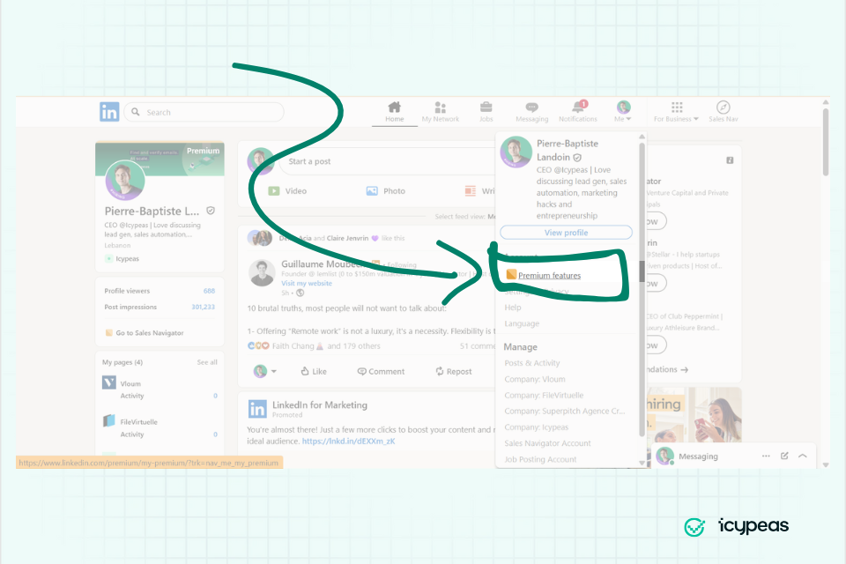Image resolution: width=846 pixels, height=564 pixels.
Task: Click the Repost arrows icon
Action: tap(440, 371)
